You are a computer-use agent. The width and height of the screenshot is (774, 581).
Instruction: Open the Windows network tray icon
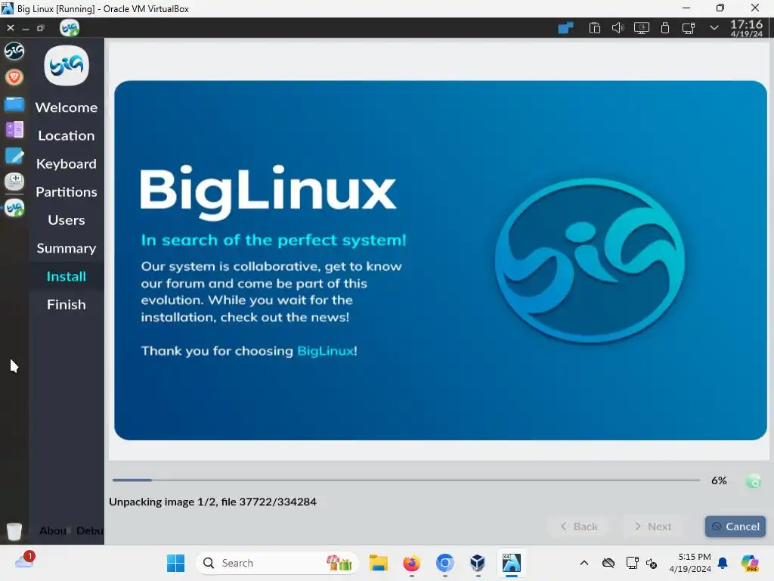point(632,563)
